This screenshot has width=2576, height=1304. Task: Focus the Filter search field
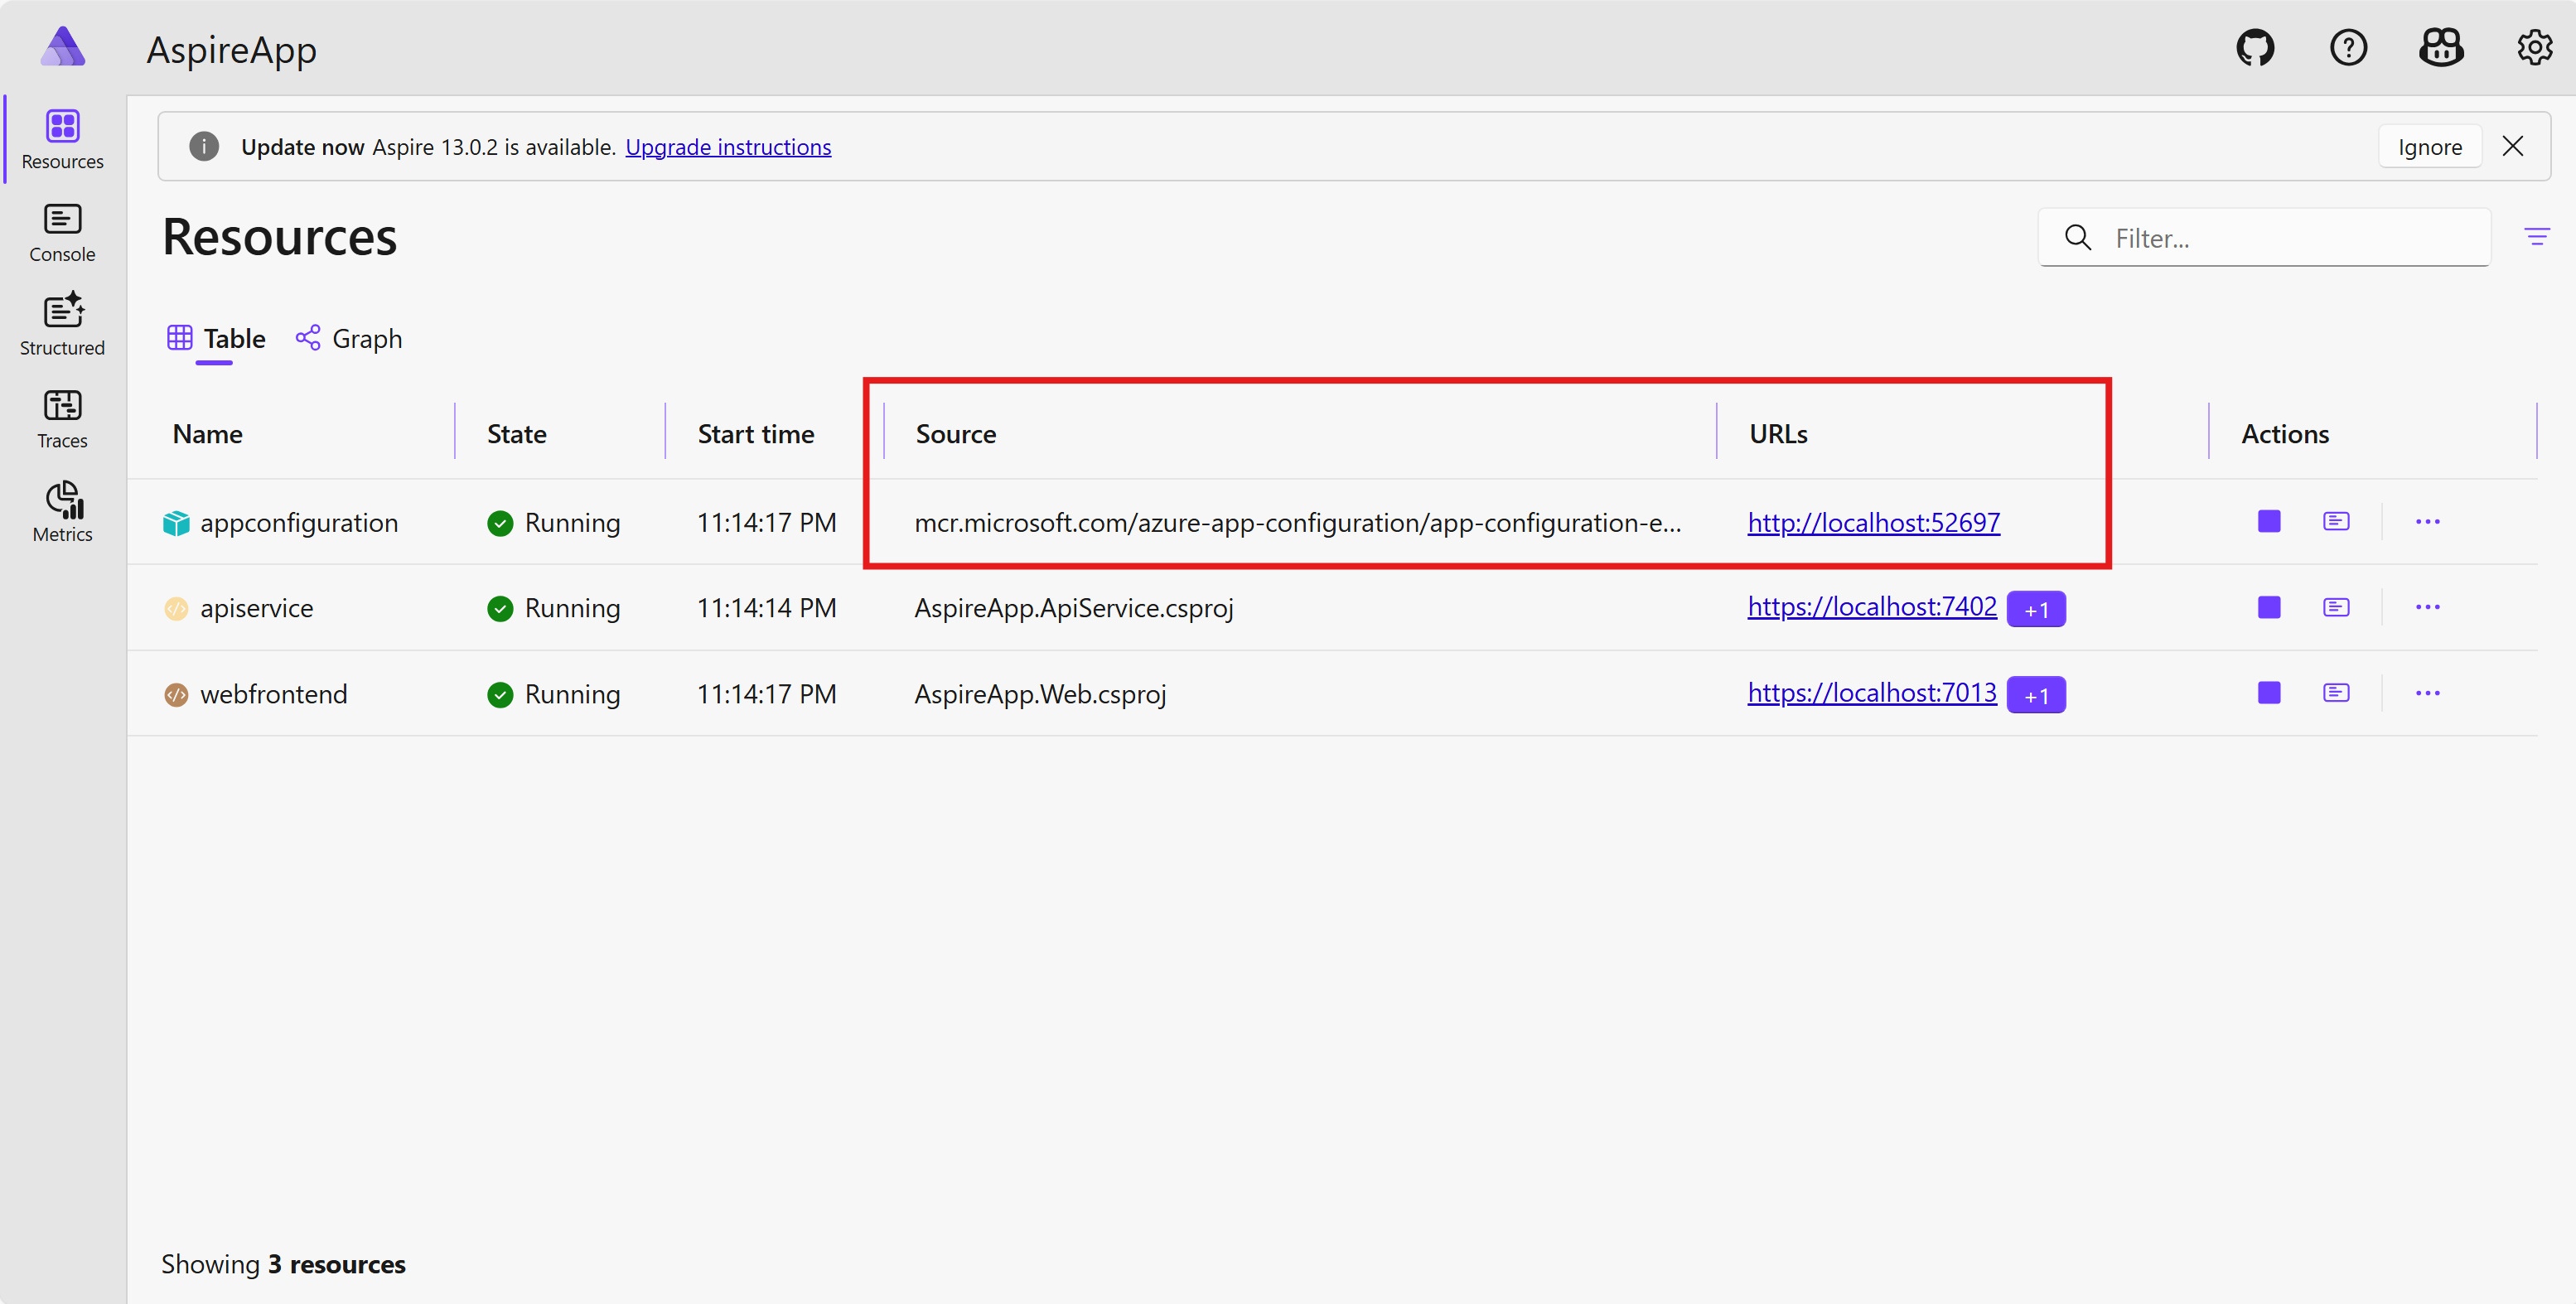(2290, 238)
